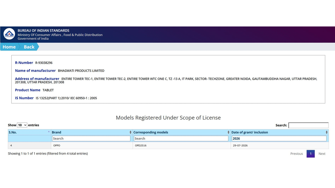
Task: Click the date filter field containing 2026
Action: click(x=279, y=138)
